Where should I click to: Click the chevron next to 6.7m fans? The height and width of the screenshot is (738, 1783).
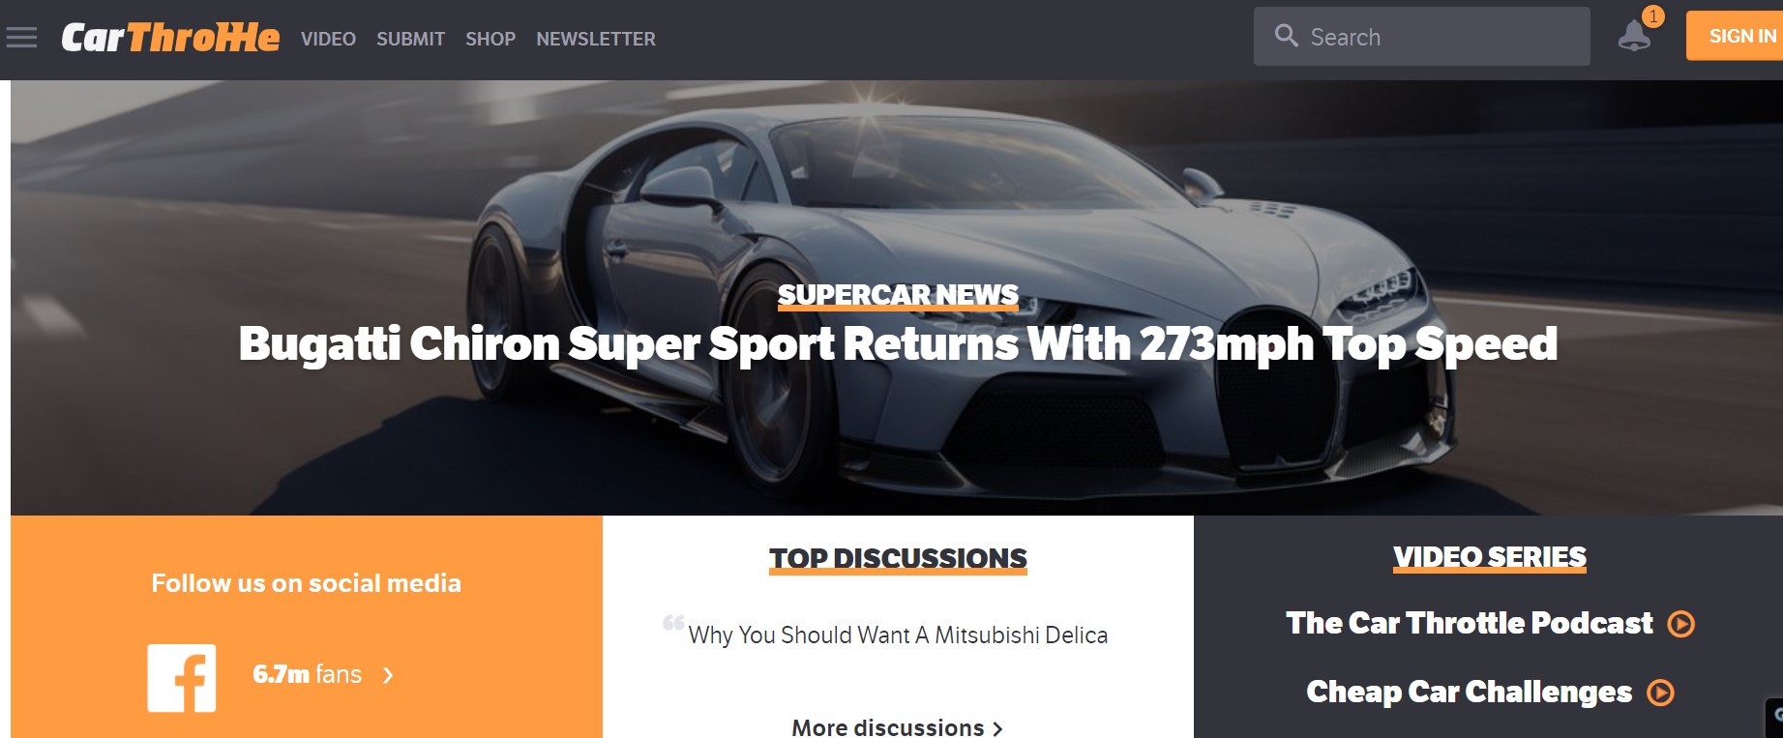pyautogui.click(x=388, y=675)
